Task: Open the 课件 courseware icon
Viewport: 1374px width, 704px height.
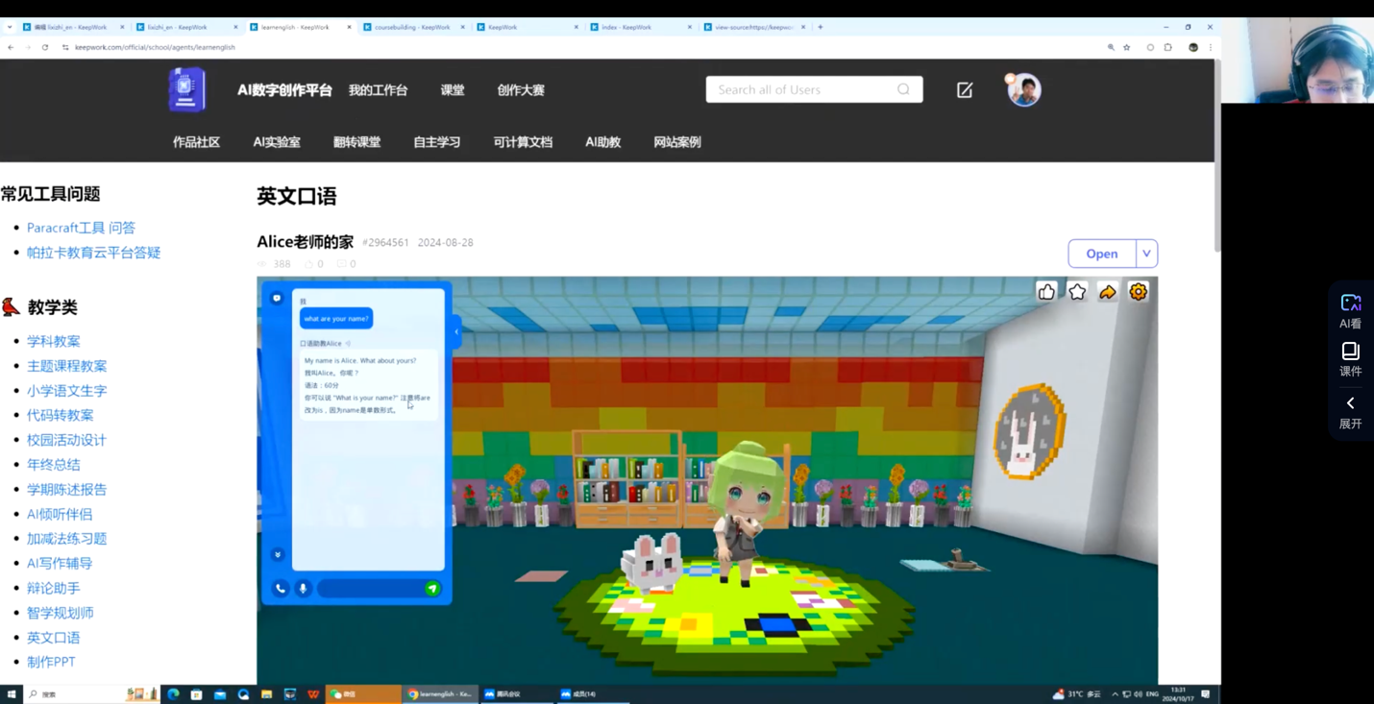Action: [1350, 358]
